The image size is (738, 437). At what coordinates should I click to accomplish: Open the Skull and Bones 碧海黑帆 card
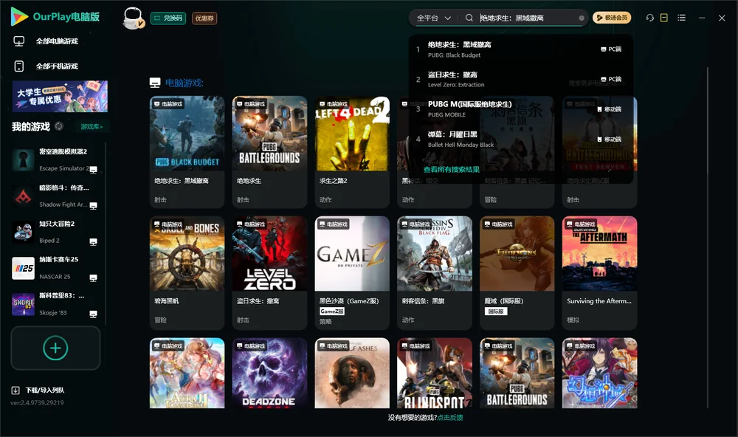click(187, 272)
